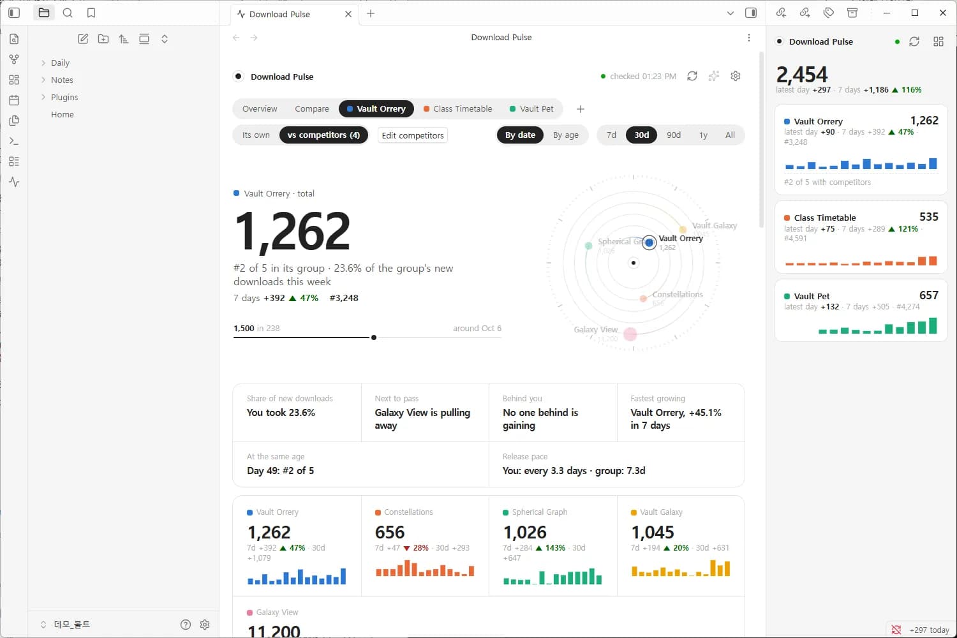This screenshot has width=957, height=638.
Task: Open the help icon at bottom left
Action: 186,625
